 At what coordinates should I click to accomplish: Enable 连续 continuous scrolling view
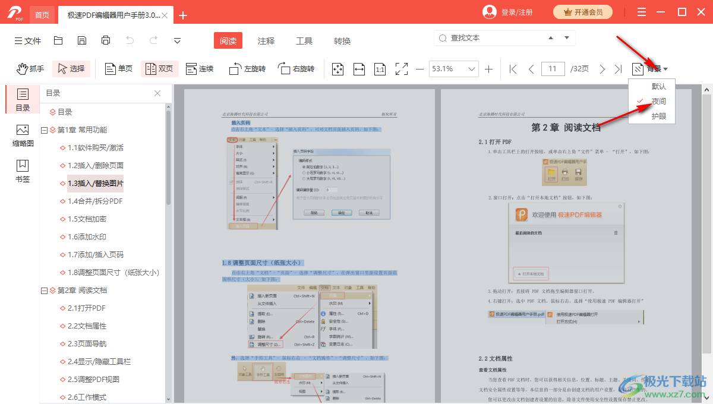[x=200, y=69]
